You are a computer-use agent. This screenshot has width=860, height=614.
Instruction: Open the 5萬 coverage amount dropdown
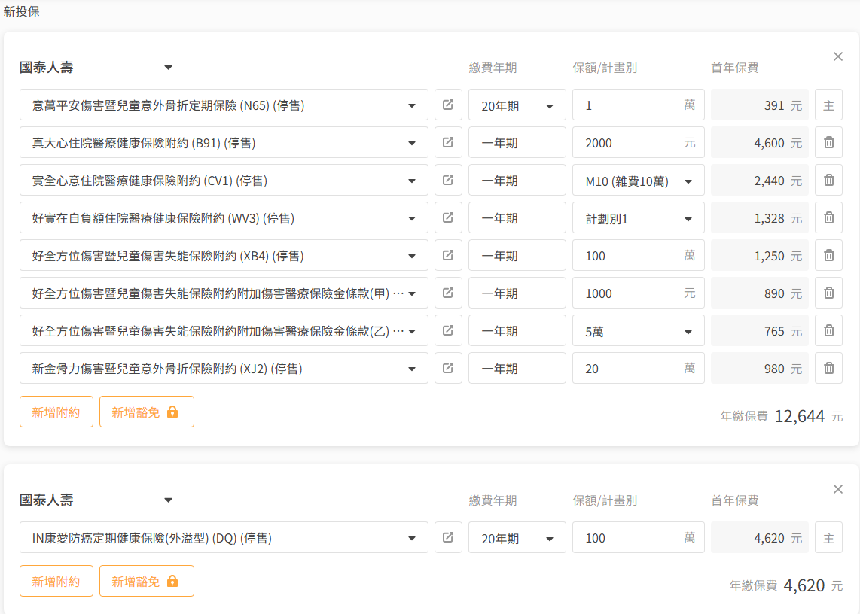[638, 332]
